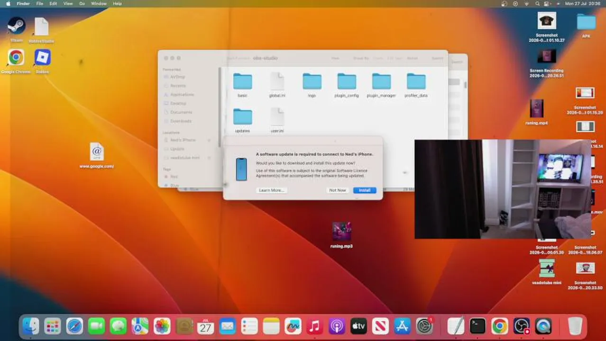Select the Screenshot ending 20.23.50
606x341 pixels.
pyautogui.click(x=585, y=275)
